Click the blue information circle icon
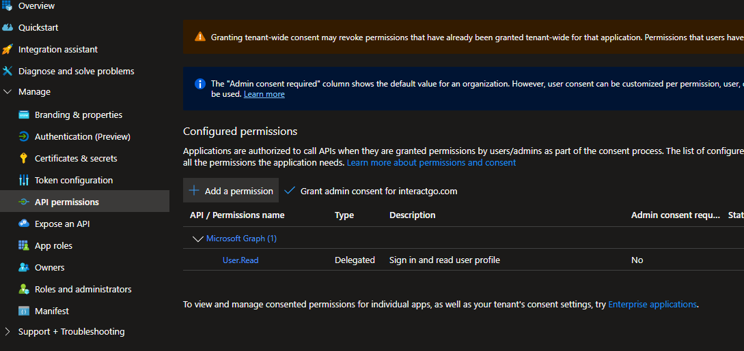Image resolution: width=744 pixels, height=351 pixels. click(200, 84)
